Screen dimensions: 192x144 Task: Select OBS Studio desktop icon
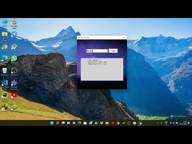tap(14, 72)
